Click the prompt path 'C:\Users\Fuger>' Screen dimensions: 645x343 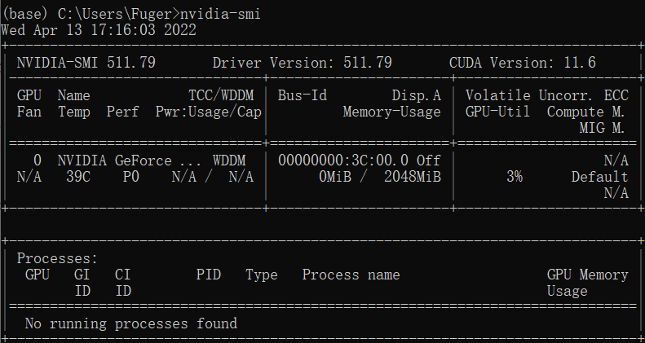119,15
